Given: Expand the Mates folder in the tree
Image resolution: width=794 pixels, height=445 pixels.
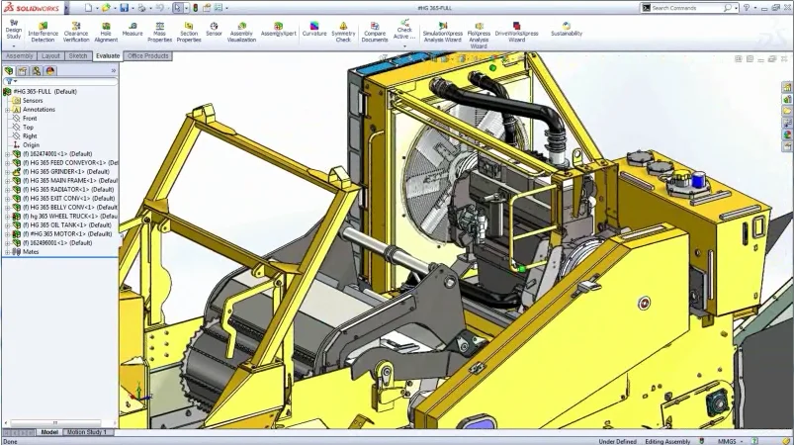Looking at the screenshot, I should click(x=7, y=252).
